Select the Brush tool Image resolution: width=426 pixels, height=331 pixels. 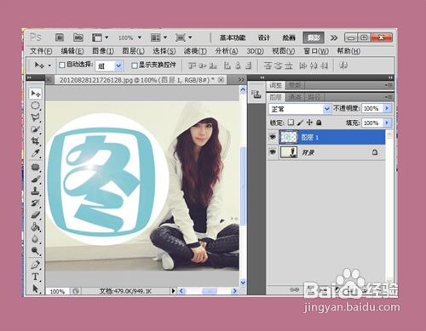tap(35, 180)
